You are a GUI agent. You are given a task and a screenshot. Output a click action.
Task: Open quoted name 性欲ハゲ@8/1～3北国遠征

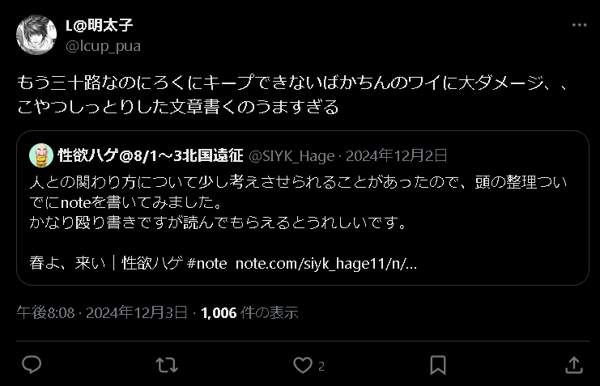[151, 155]
